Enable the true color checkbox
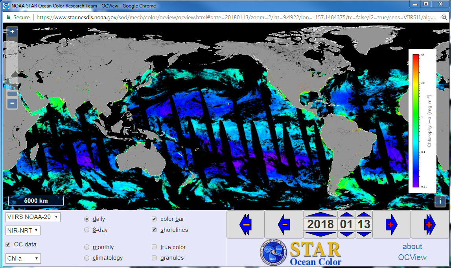The height and width of the screenshot is (268, 451). coord(154,247)
